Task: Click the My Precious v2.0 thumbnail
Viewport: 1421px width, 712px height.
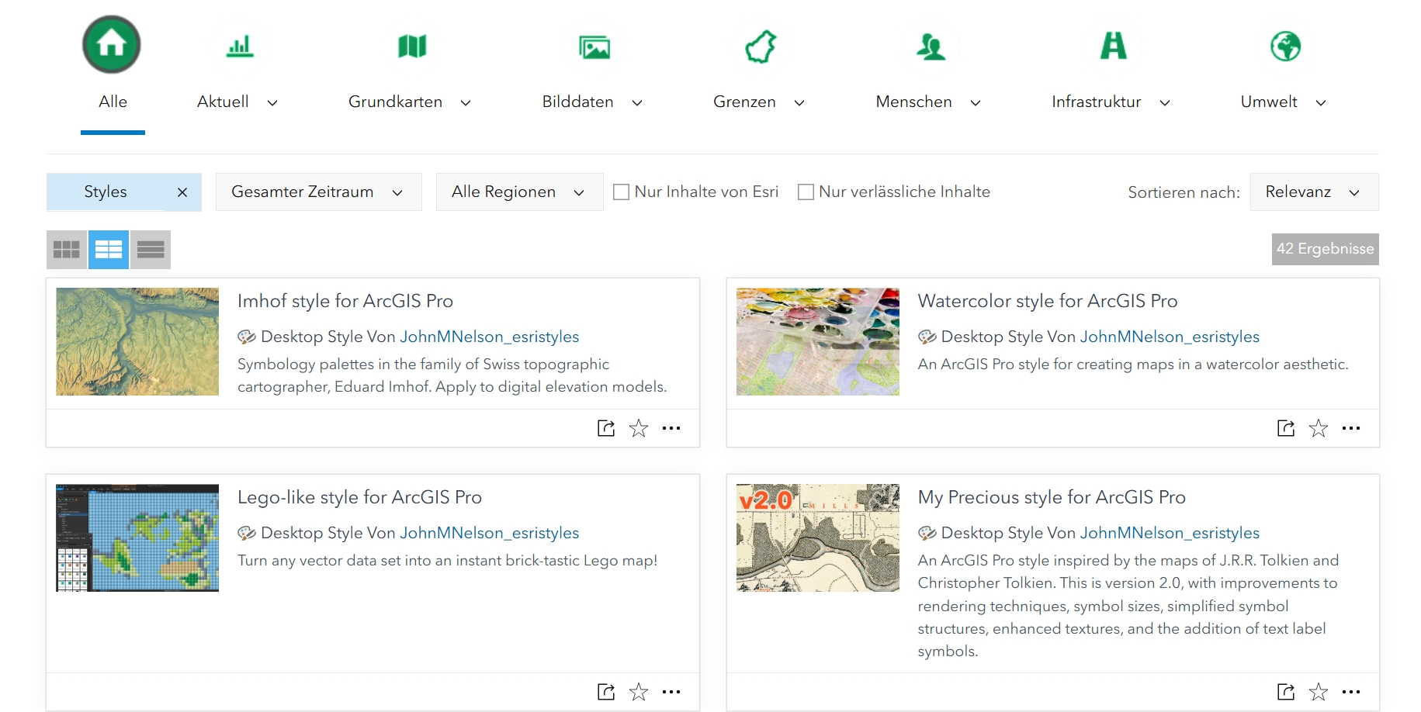Action: pos(818,537)
